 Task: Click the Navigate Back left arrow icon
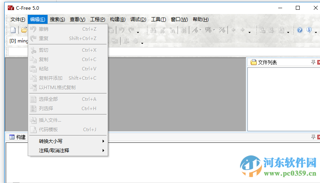[x=233, y=30]
